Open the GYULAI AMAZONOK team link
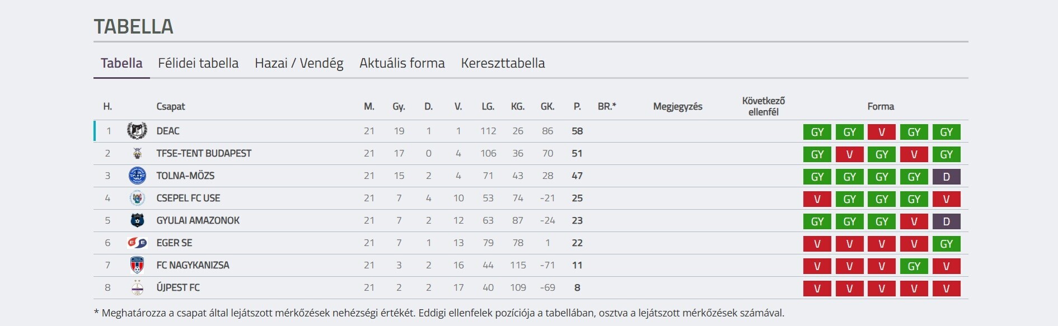This screenshot has width=1058, height=326. click(x=198, y=220)
